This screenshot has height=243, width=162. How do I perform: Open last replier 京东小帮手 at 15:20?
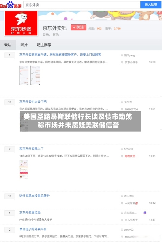(131, 62)
